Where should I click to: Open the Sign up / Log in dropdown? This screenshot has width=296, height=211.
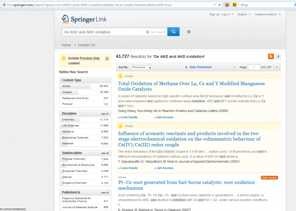[221, 14]
